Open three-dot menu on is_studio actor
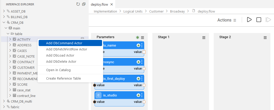The height and width of the screenshot is (110, 274). (x=142, y=95)
